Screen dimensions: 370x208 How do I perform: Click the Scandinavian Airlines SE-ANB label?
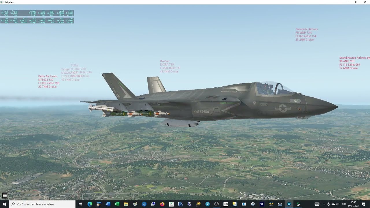tap(354, 63)
